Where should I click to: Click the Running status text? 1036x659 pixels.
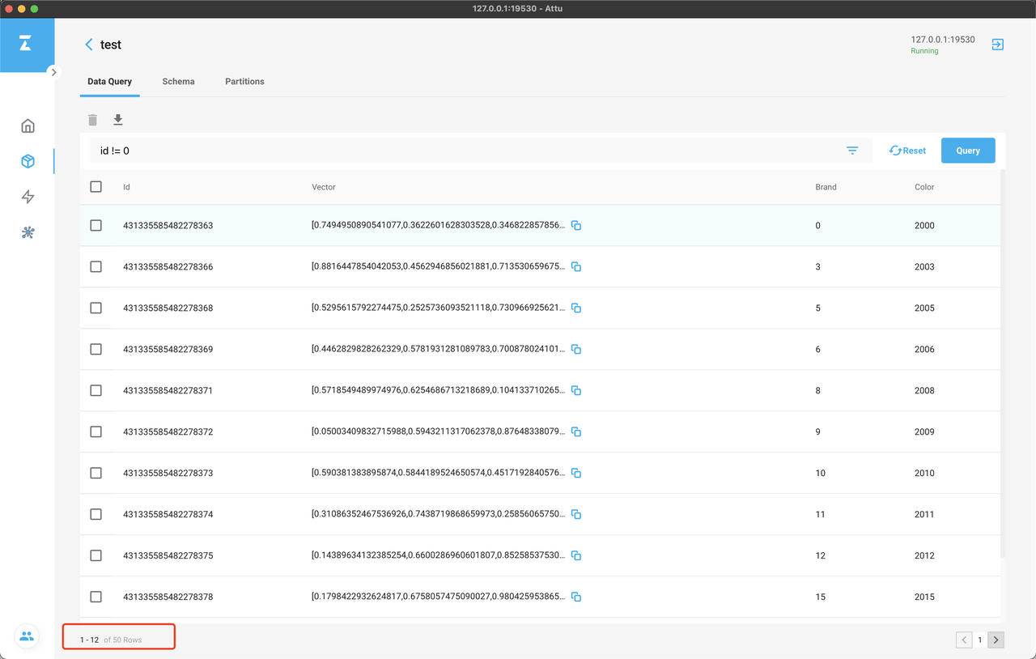924,51
